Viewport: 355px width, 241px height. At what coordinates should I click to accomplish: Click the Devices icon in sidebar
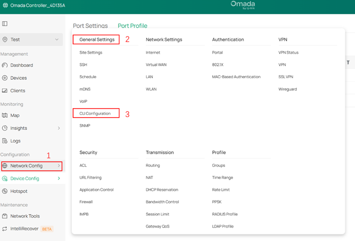(x=5, y=78)
